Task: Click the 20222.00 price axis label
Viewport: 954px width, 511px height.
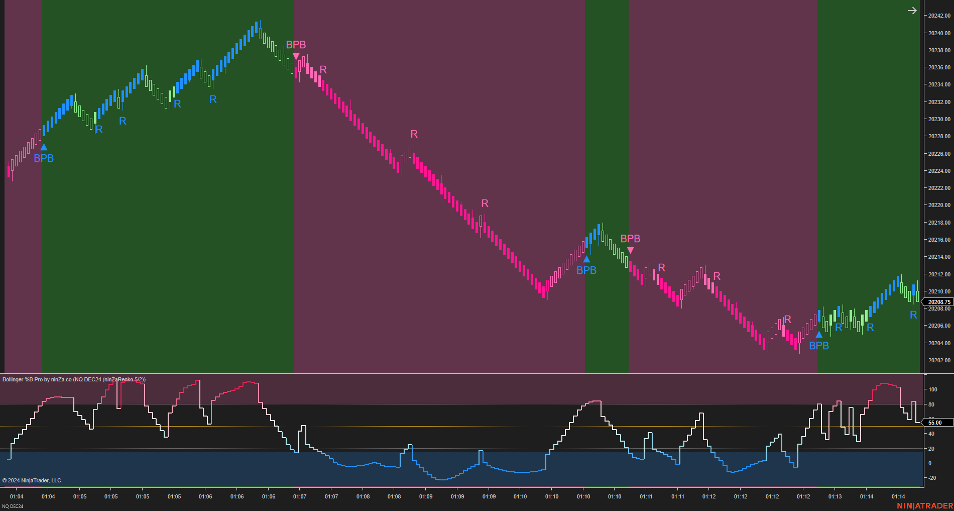Action: point(939,188)
